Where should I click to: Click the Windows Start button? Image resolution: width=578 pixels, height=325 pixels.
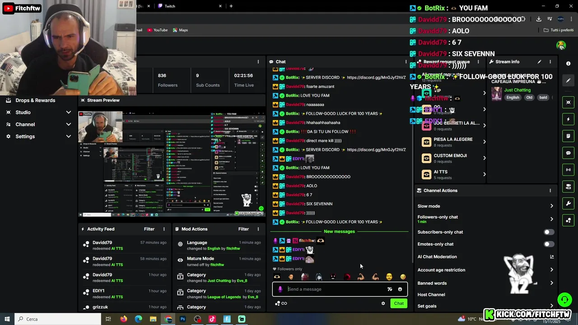coord(7,319)
